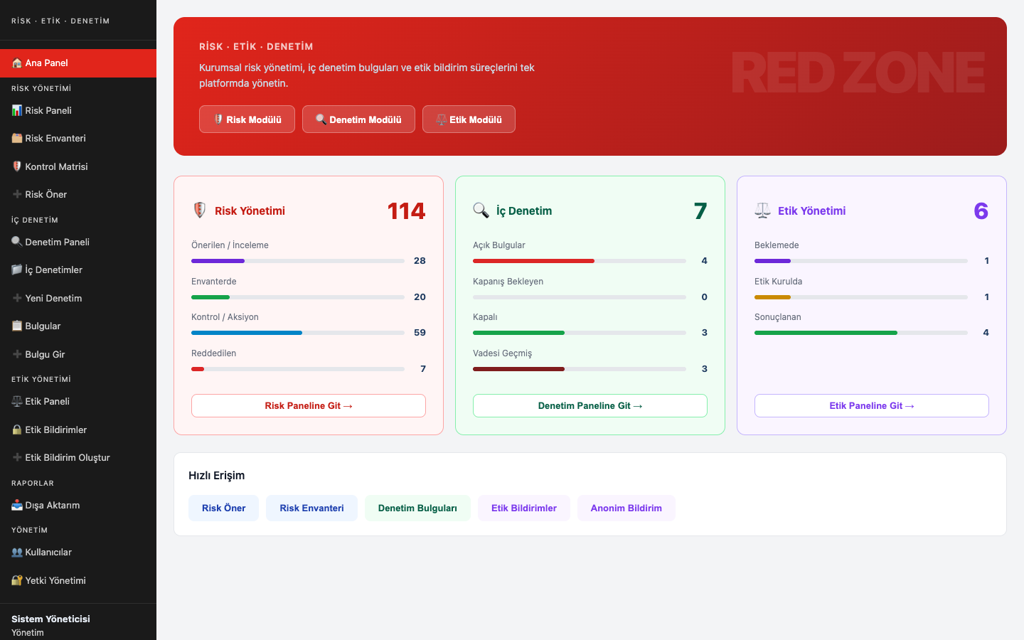This screenshot has width=1024, height=640.
Task: Click the users icon beside Kullanıcılar
Action: (x=17, y=553)
